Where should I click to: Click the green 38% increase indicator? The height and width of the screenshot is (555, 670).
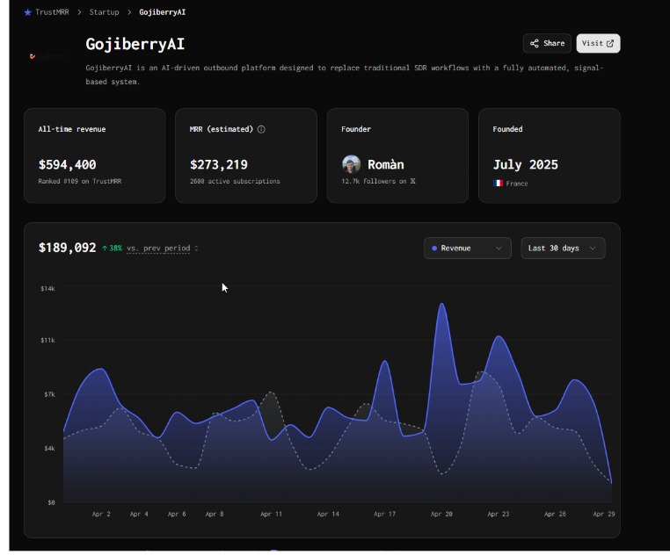(112, 248)
